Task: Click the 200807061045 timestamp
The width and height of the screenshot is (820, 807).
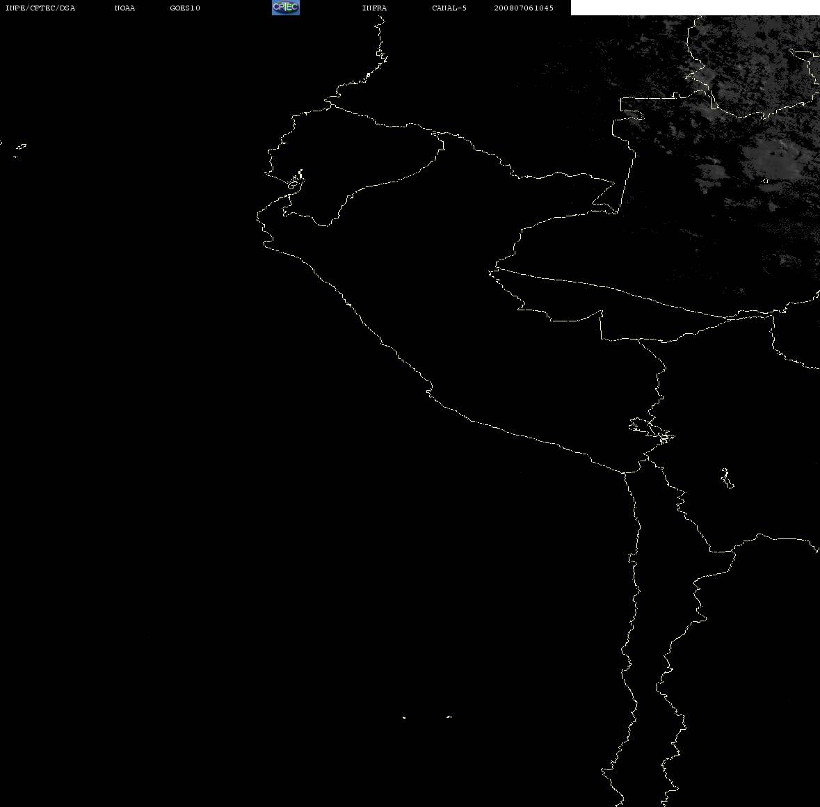Action: pos(524,8)
